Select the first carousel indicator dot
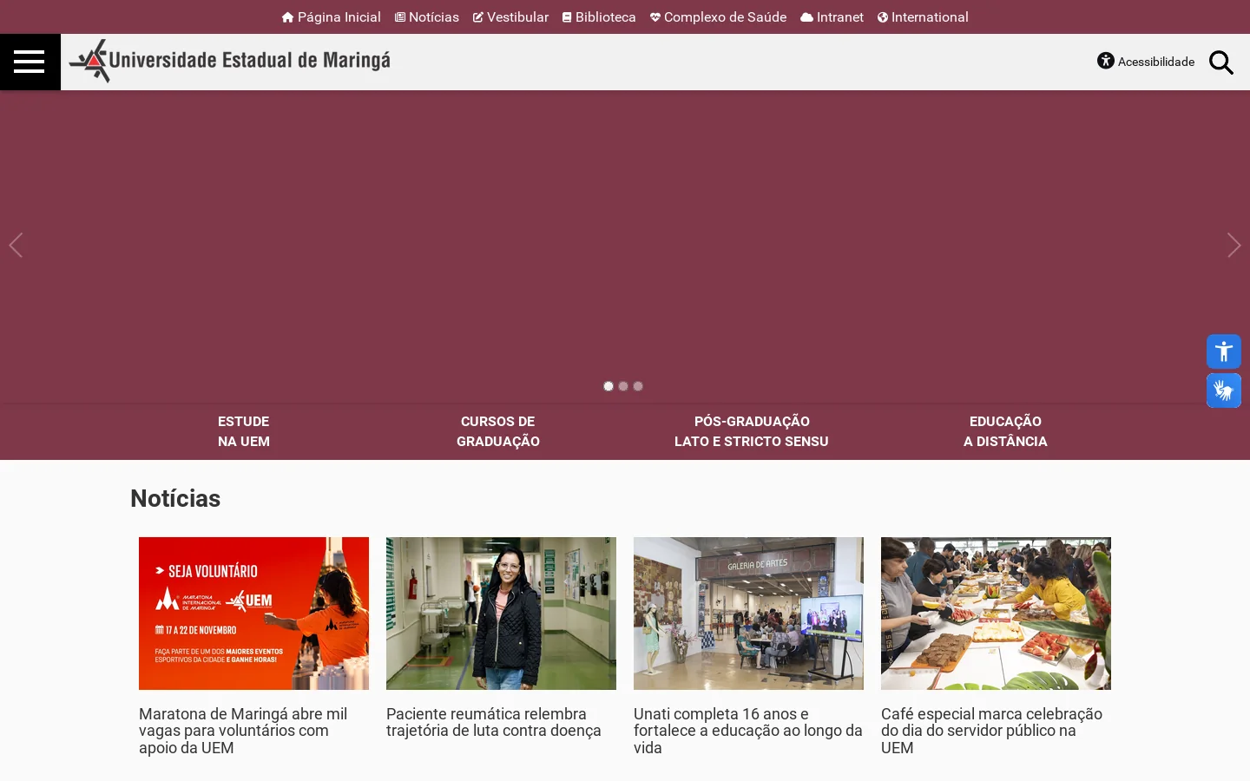 609,386
